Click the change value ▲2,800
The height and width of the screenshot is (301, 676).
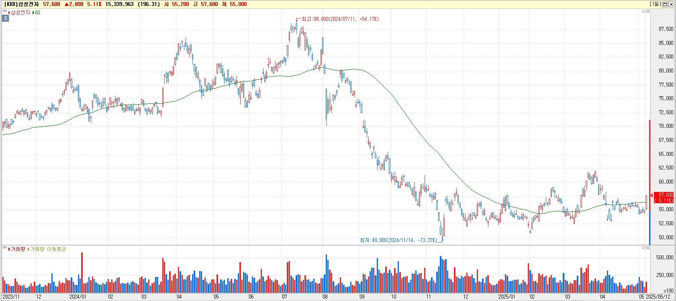click(74, 4)
